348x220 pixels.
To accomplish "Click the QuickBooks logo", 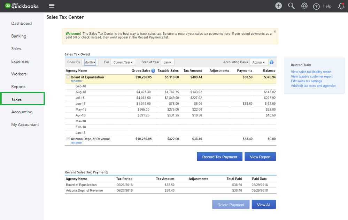I will pos(22,6).
